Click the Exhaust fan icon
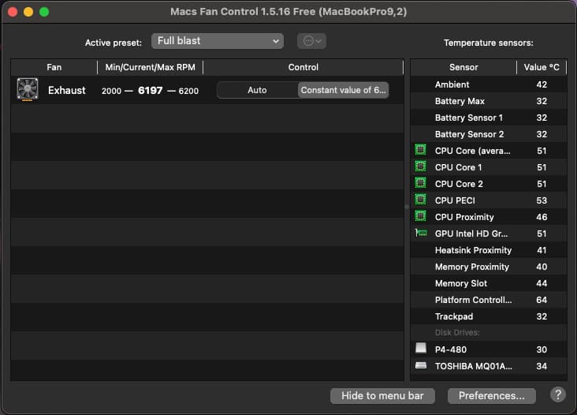 [x=28, y=89]
